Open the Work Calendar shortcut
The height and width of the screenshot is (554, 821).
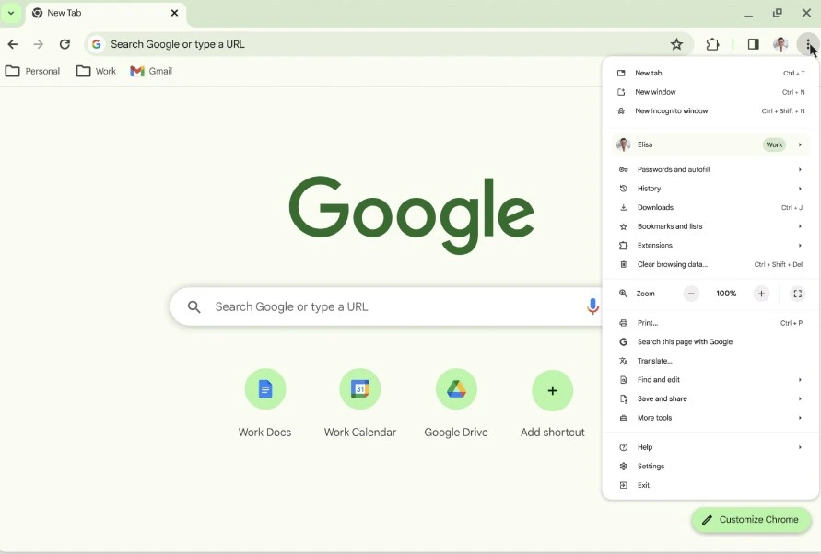click(360, 403)
